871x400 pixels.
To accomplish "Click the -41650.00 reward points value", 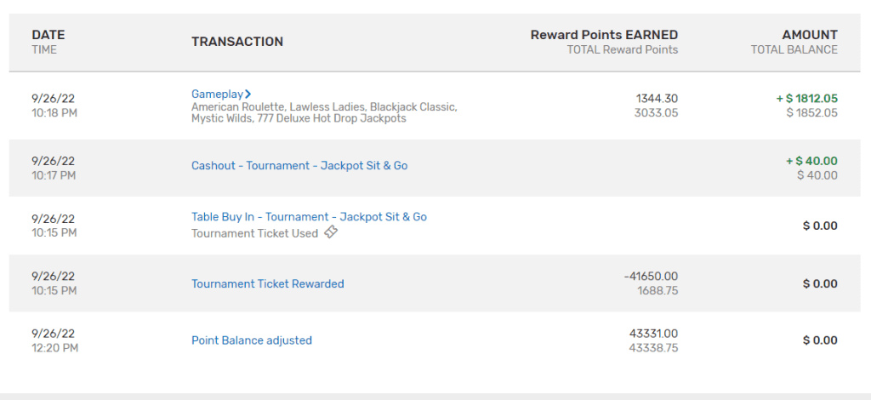I will (x=651, y=276).
